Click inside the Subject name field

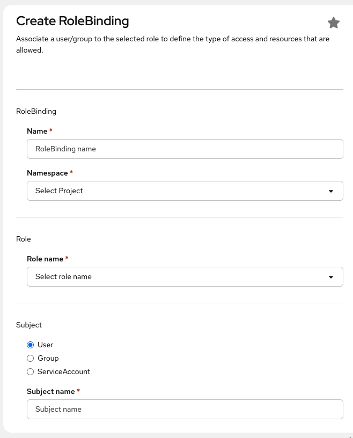click(x=185, y=409)
